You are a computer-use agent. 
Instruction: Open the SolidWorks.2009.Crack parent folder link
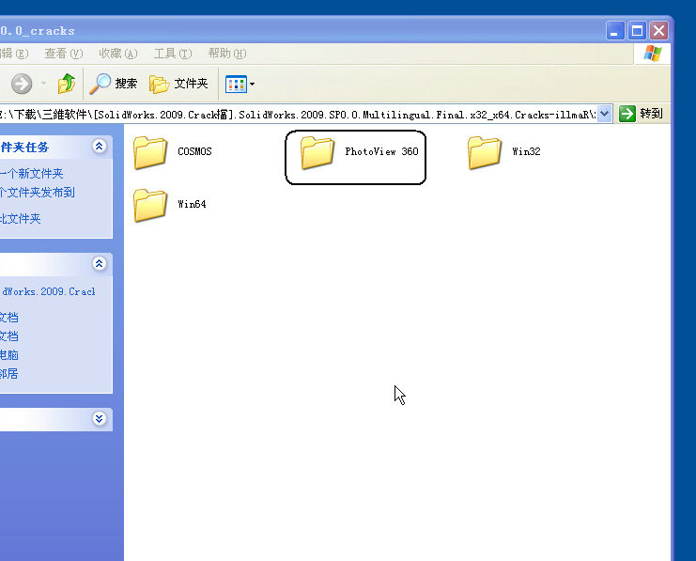coord(48,292)
